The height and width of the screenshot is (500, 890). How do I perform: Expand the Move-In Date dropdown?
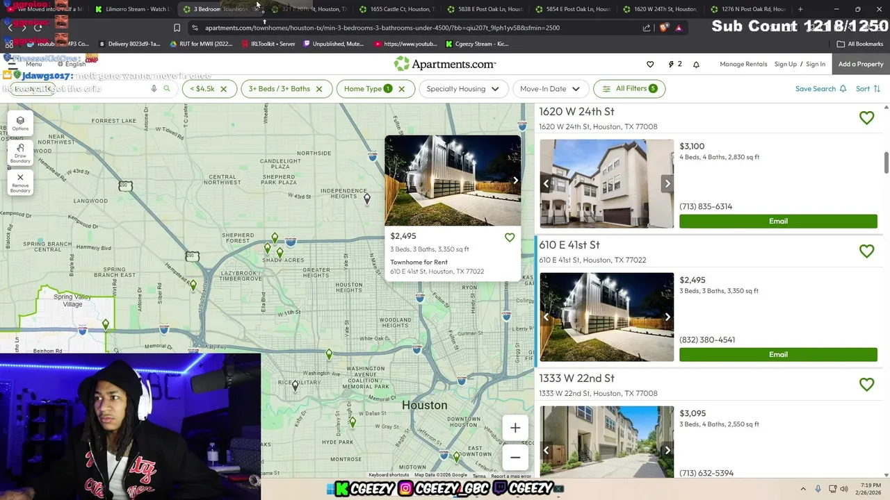[x=549, y=89]
